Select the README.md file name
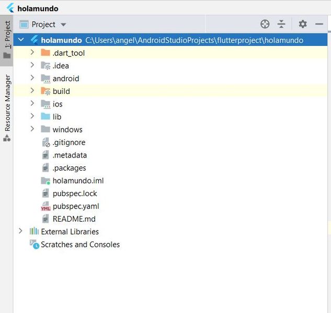 tap(74, 219)
